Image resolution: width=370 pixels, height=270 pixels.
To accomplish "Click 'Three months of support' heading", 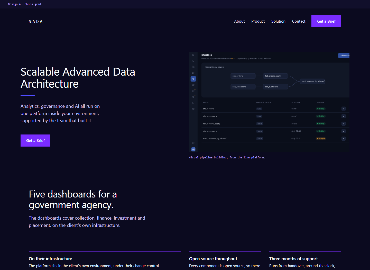I will tap(293, 259).
